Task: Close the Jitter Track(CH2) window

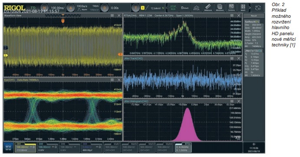Action: point(239,58)
